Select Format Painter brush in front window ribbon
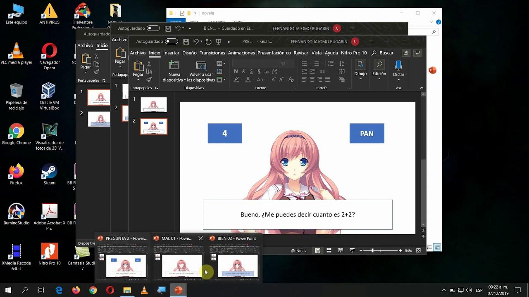 tap(149, 79)
